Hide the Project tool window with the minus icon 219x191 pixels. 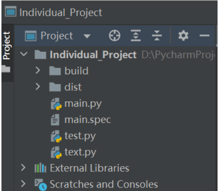205,36
